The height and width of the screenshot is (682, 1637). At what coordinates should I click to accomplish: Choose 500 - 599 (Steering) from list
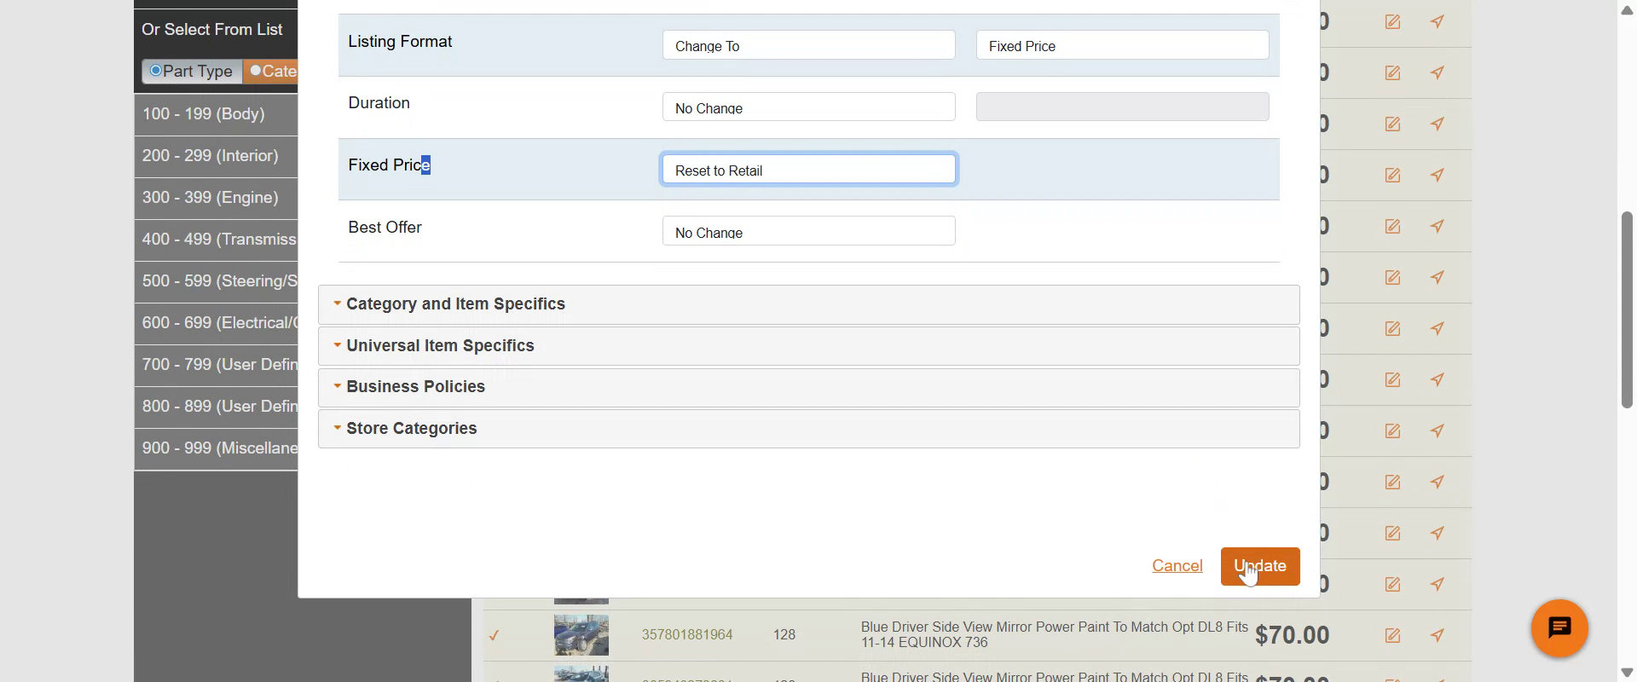[x=216, y=281]
